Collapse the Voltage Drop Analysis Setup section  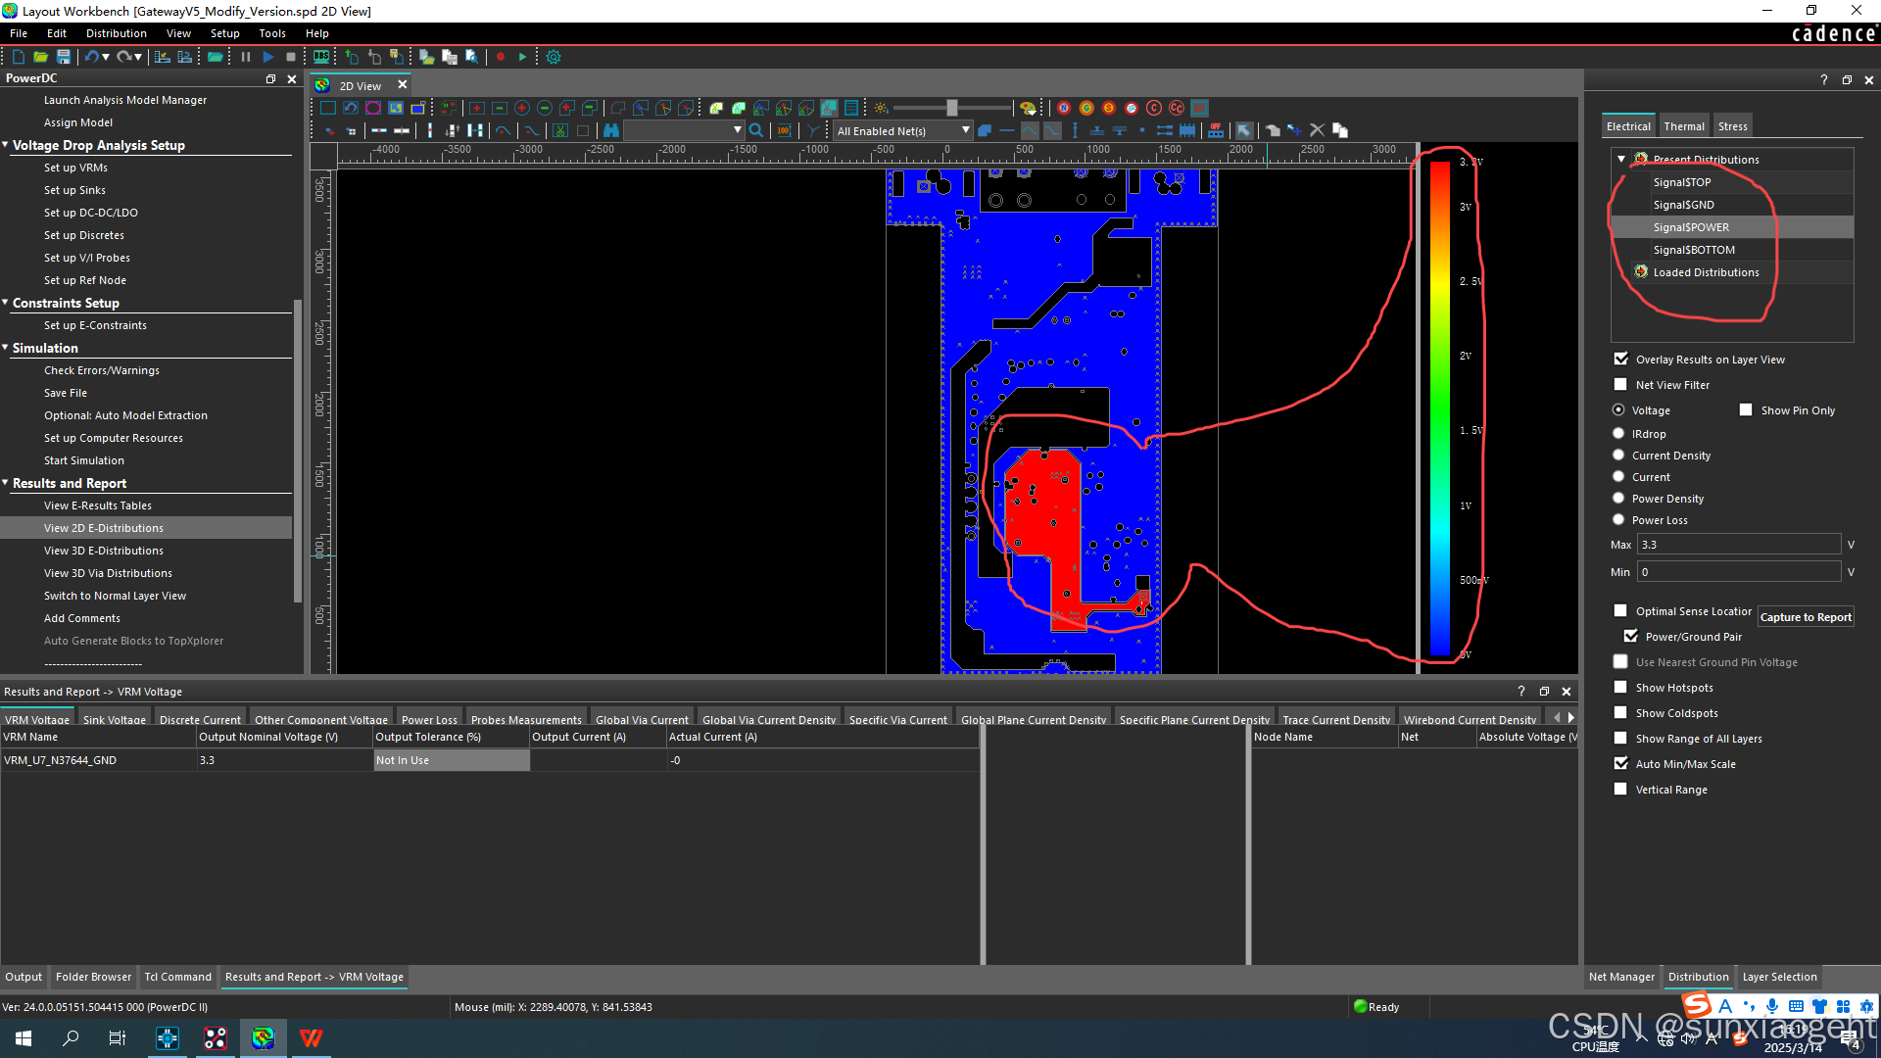point(6,145)
